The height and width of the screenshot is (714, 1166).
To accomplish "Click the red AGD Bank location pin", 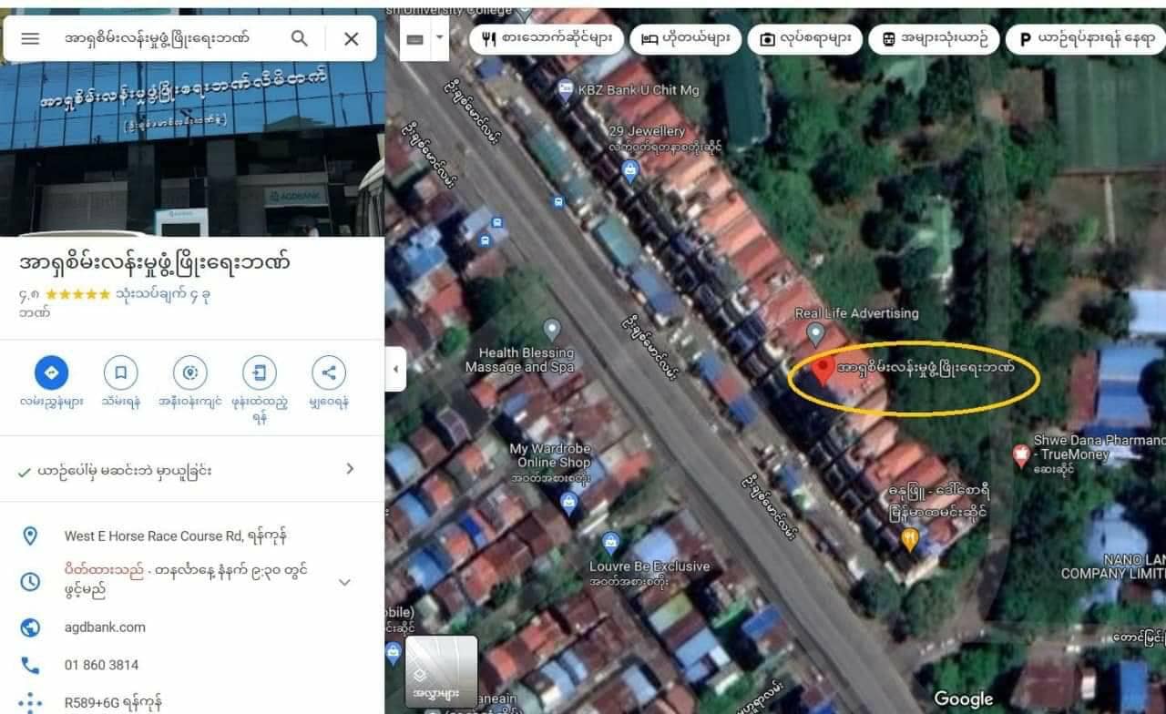I will (823, 372).
